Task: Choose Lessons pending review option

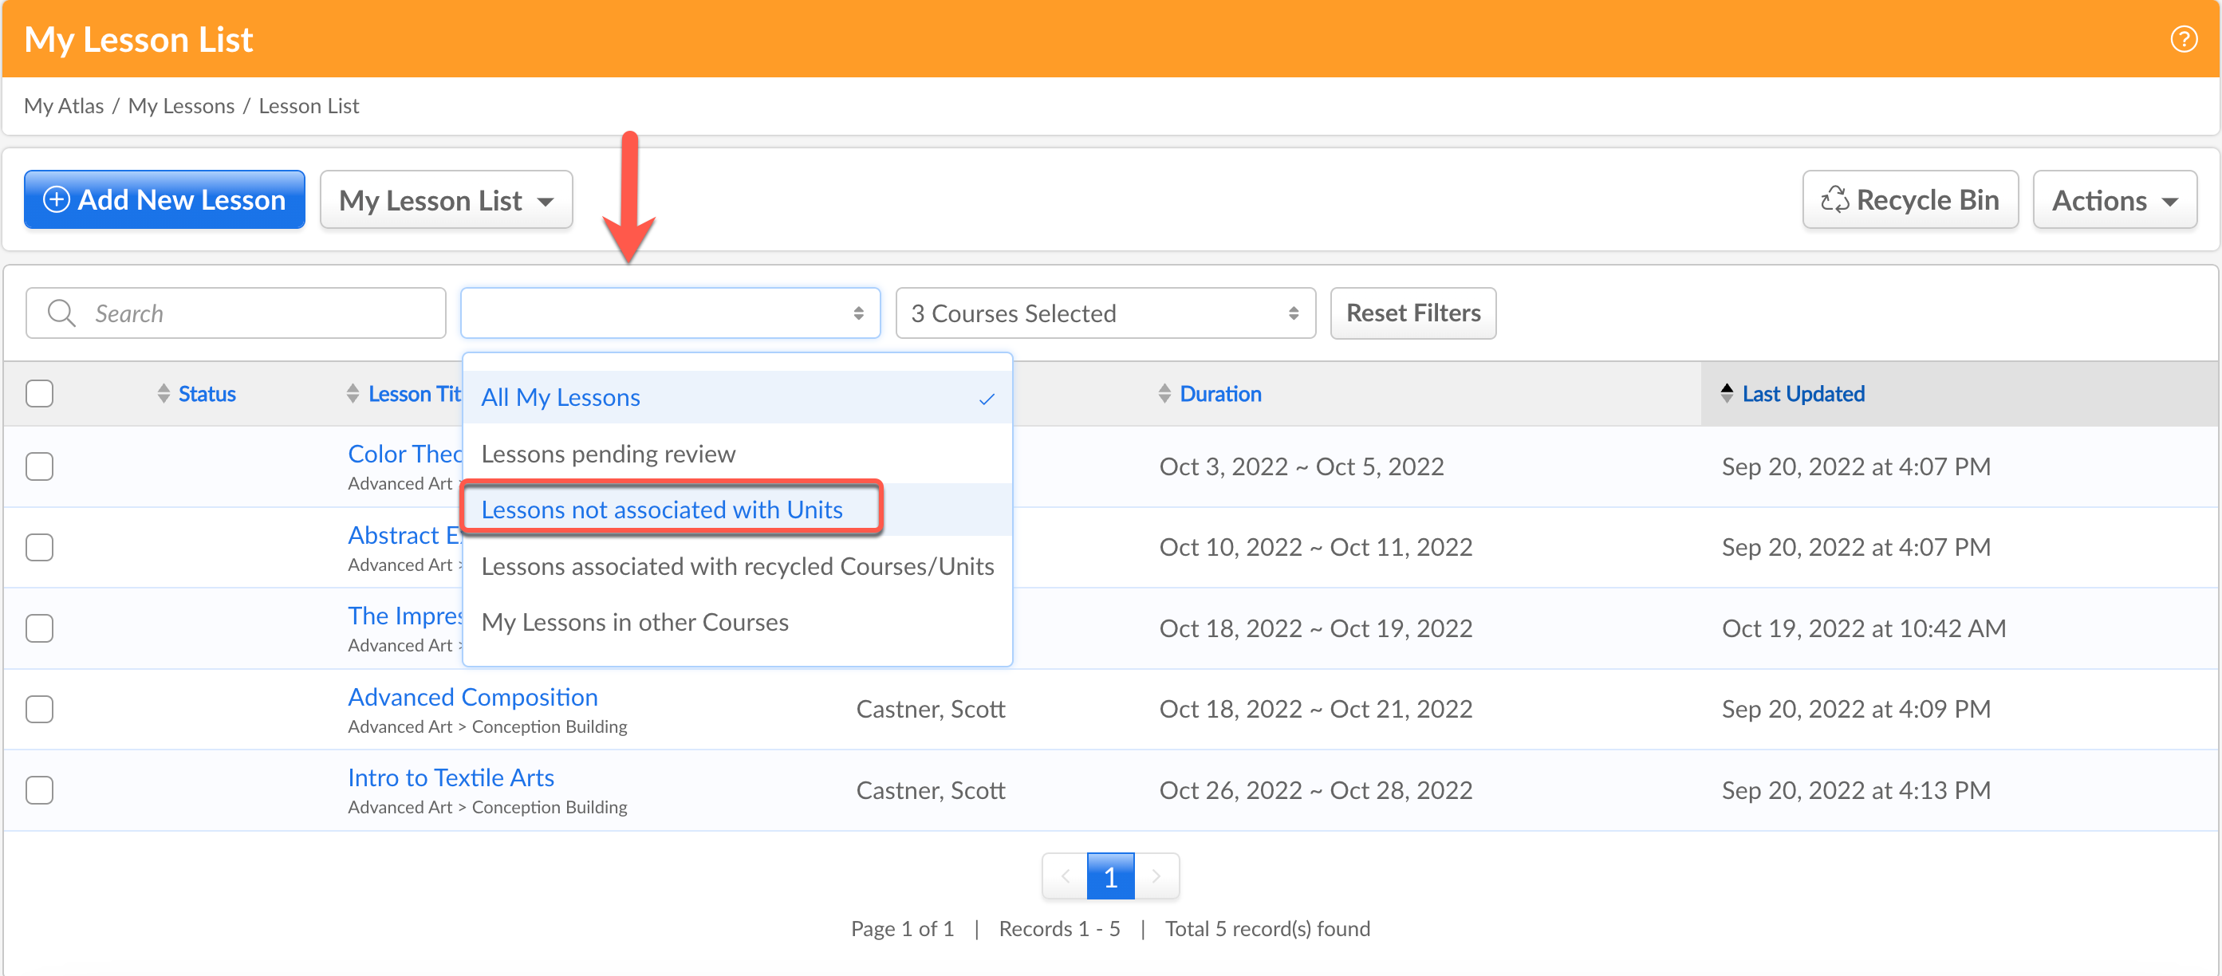Action: 608,454
